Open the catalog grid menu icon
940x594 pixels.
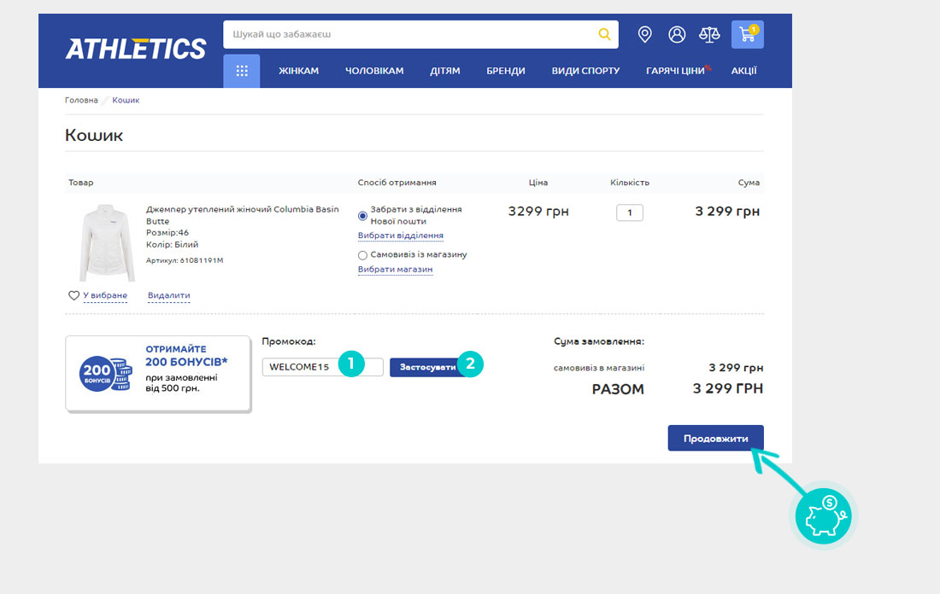pyautogui.click(x=242, y=71)
